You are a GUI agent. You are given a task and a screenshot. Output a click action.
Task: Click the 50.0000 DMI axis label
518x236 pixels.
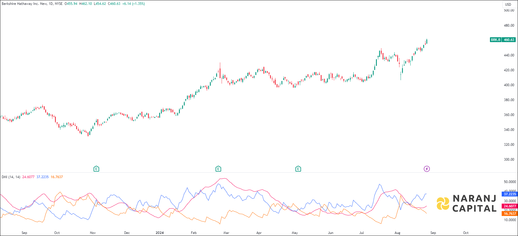(x=510, y=182)
